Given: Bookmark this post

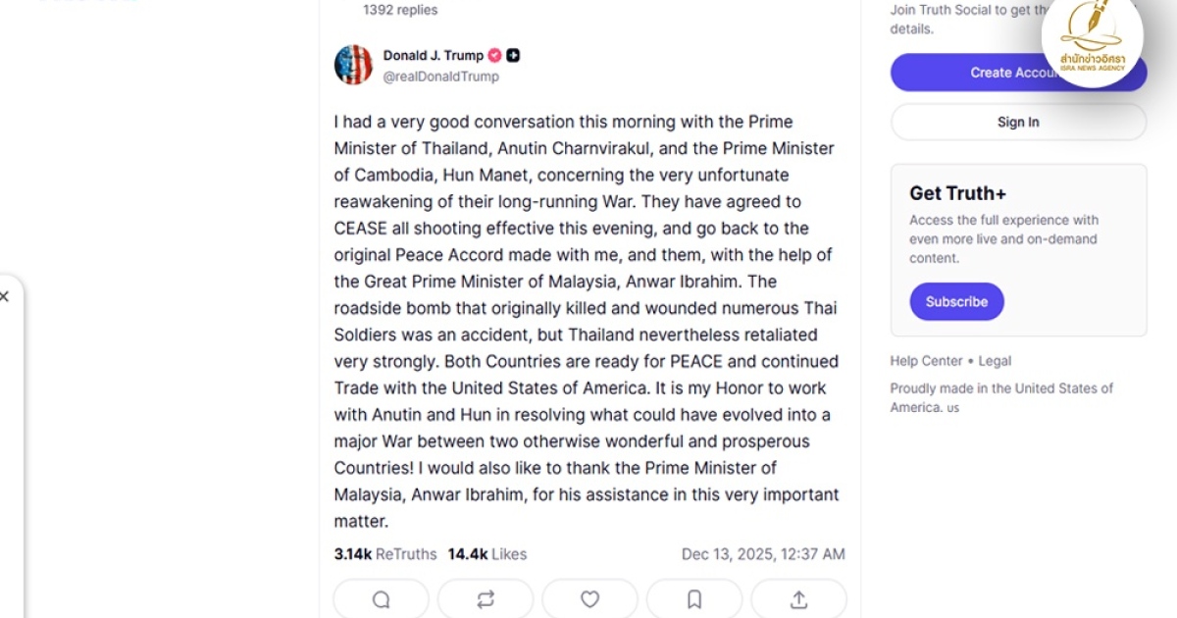Looking at the screenshot, I should tap(694, 599).
